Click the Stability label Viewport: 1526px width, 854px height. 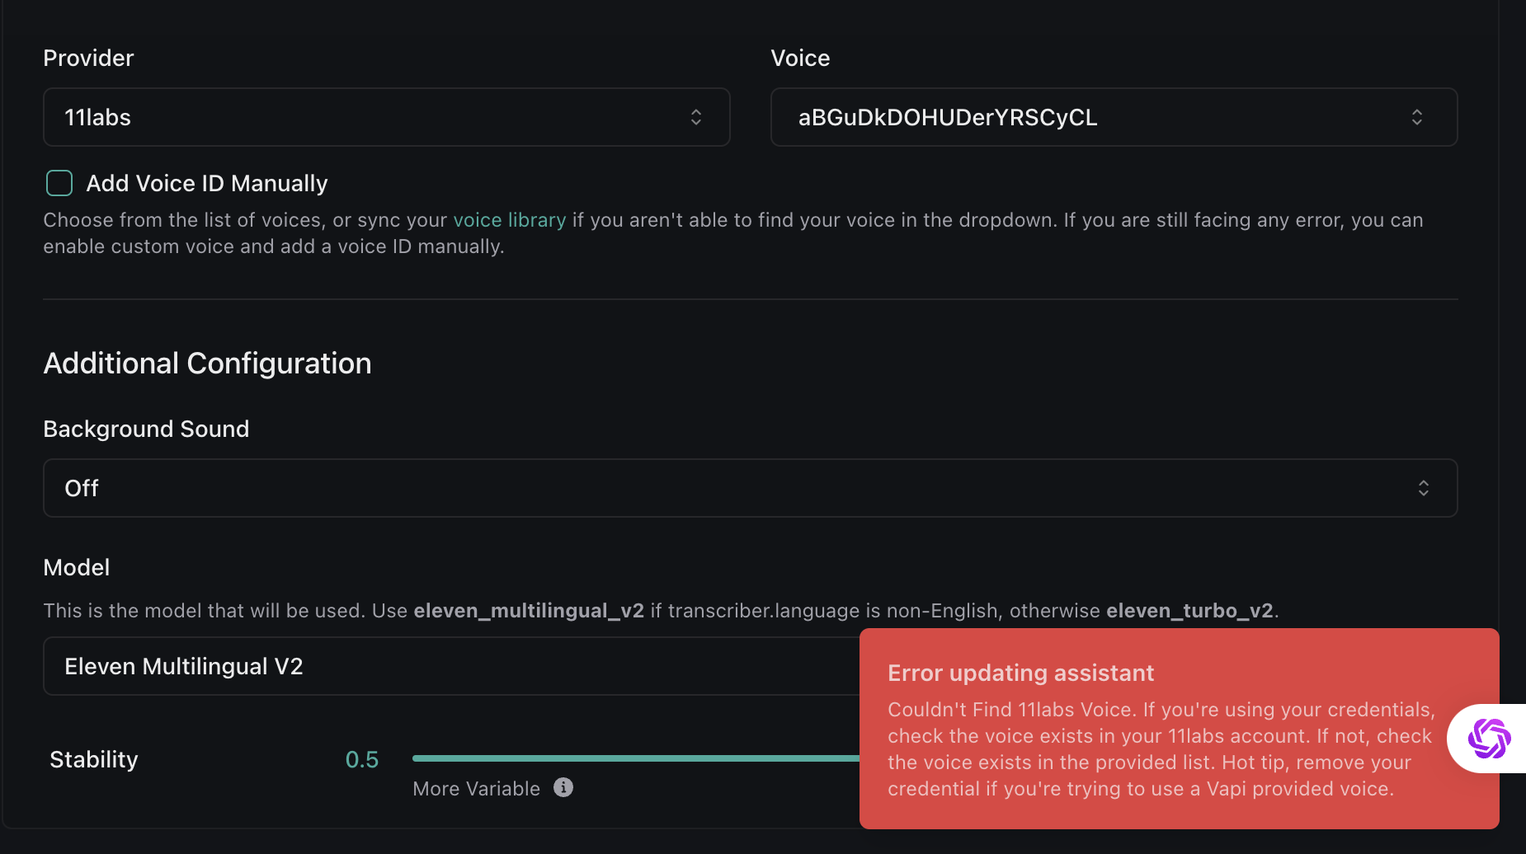94,759
